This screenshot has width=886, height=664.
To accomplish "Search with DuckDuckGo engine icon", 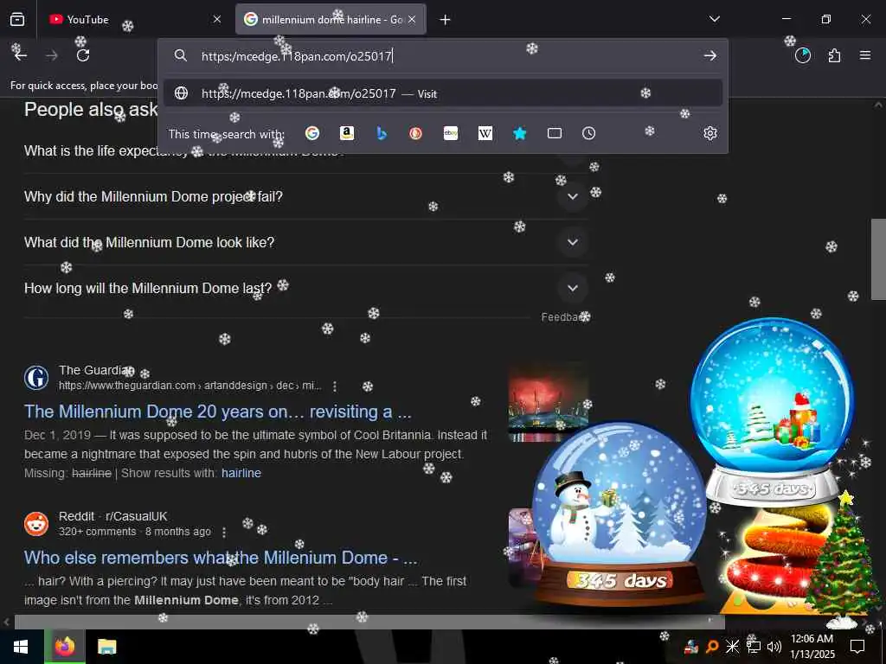I will click(x=416, y=133).
